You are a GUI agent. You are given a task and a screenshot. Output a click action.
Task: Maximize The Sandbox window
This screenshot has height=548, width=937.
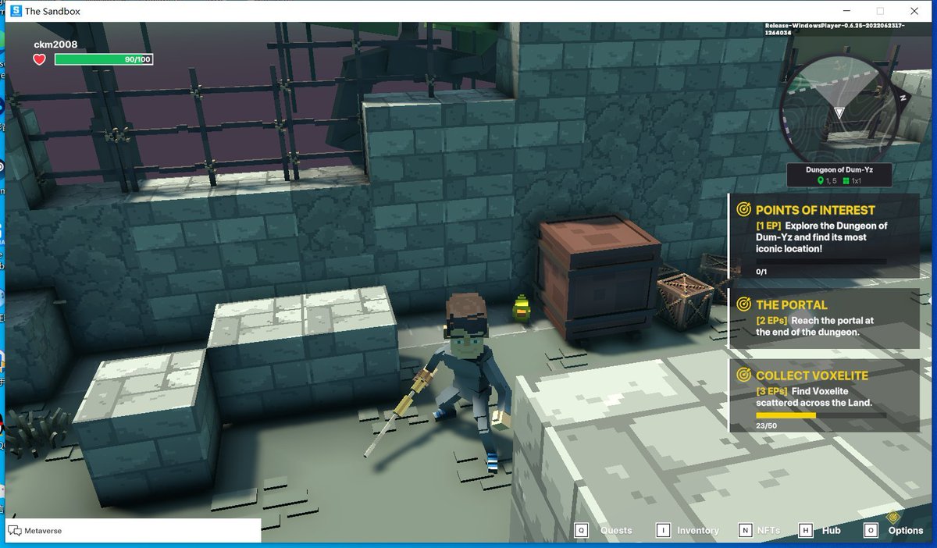click(x=880, y=11)
